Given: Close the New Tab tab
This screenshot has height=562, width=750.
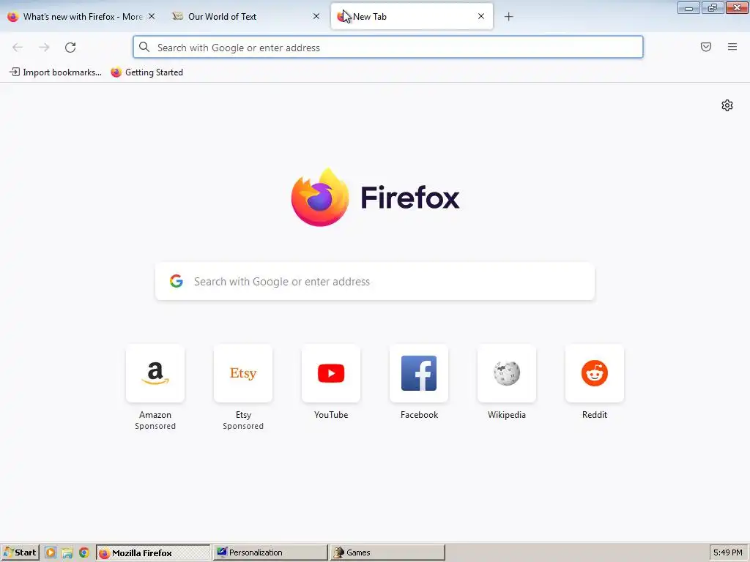Looking at the screenshot, I should [x=481, y=16].
